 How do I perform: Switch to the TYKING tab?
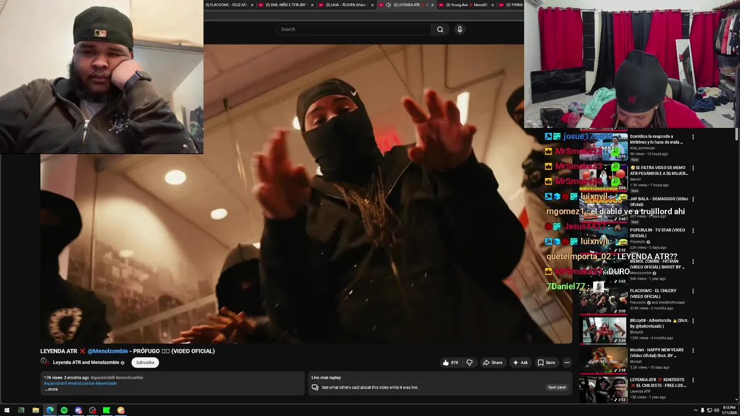(512, 5)
